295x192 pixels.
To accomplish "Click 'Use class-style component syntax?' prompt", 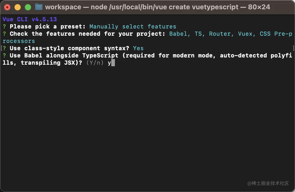I will [x=69, y=48].
